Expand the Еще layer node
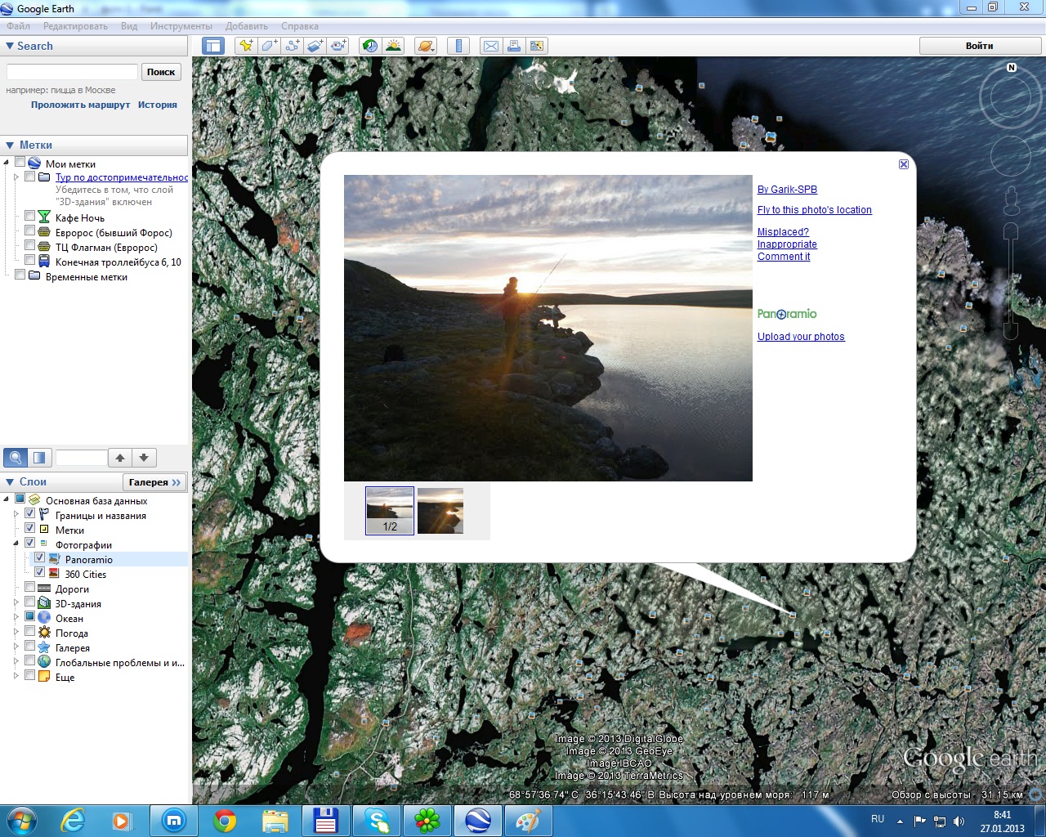Viewport: 1046px width, 837px height. tap(16, 676)
